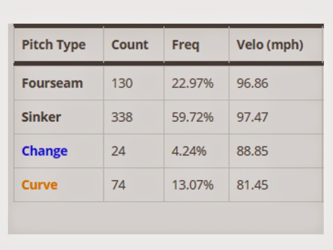
Task: Open the Change pitch type link
Action: point(45,151)
